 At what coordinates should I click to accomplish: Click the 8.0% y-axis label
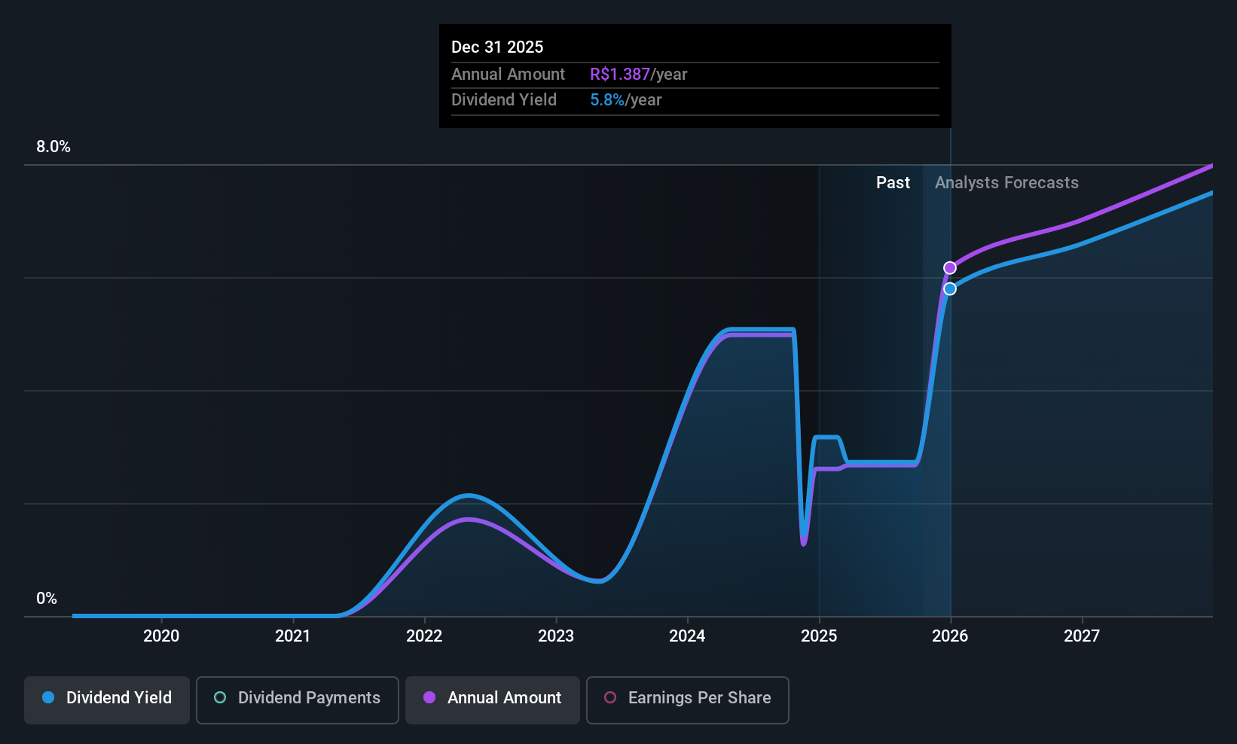click(x=53, y=147)
